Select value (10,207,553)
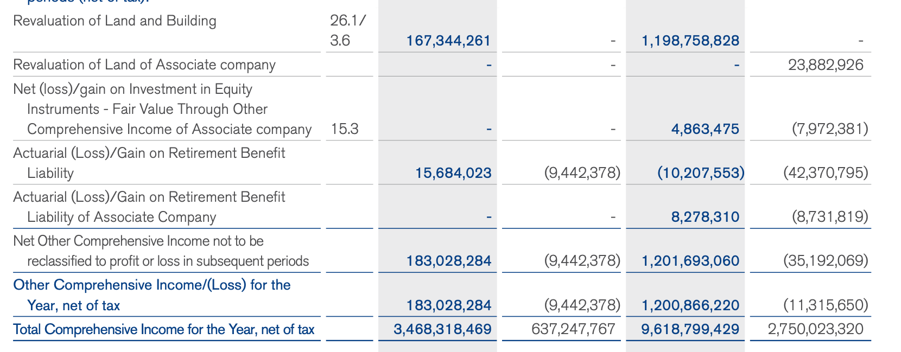The width and height of the screenshot is (901, 352). point(701,173)
